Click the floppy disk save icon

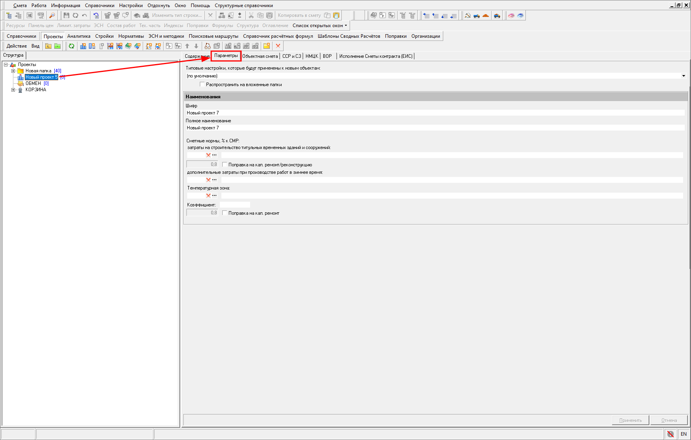click(66, 15)
